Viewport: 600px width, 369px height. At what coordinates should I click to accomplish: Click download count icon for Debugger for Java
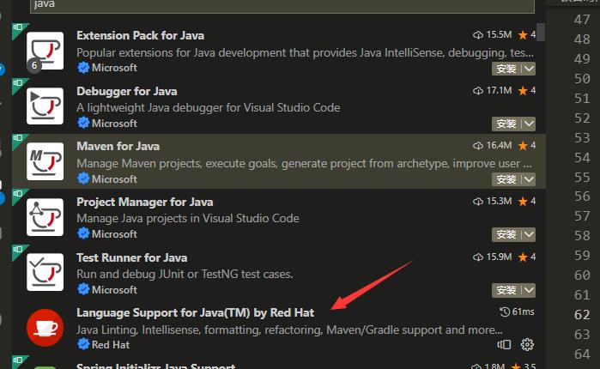point(477,91)
